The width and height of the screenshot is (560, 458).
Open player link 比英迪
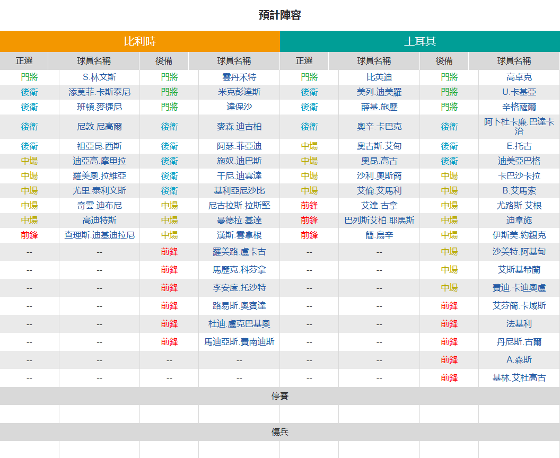click(x=379, y=77)
